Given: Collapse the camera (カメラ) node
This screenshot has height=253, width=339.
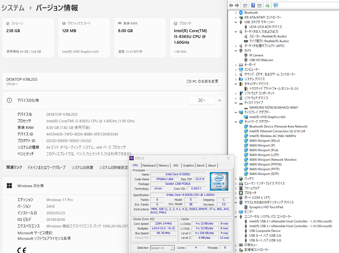Looking at the screenshot, I should [236, 51].
